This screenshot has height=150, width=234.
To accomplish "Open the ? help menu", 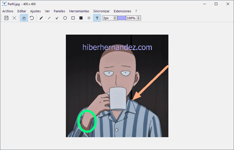I will pos(136,11).
